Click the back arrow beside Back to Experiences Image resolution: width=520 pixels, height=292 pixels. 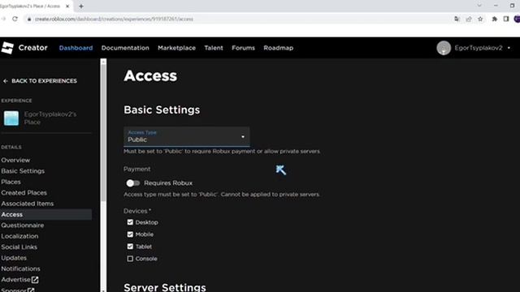(x=6, y=81)
